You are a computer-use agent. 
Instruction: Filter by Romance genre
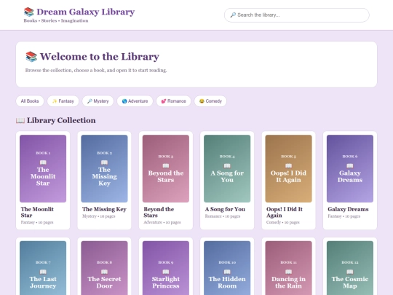tap(173, 101)
